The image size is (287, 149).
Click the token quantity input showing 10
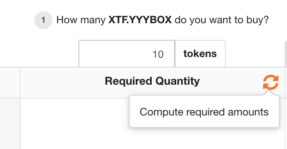tap(127, 54)
